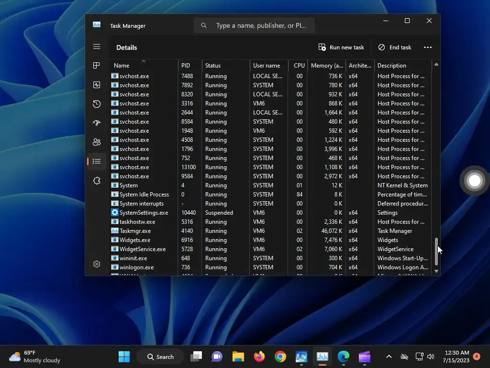Click the network tray icon
Image resolution: width=490 pixels, height=368 pixels.
[419, 356]
